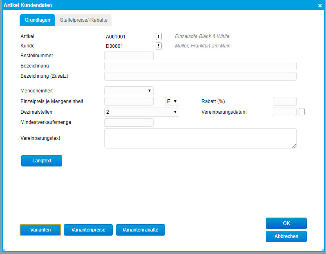Viewport: 326px width, 254px height.
Task: Expand the Mengeneinheit dropdown
Action: [129, 91]
